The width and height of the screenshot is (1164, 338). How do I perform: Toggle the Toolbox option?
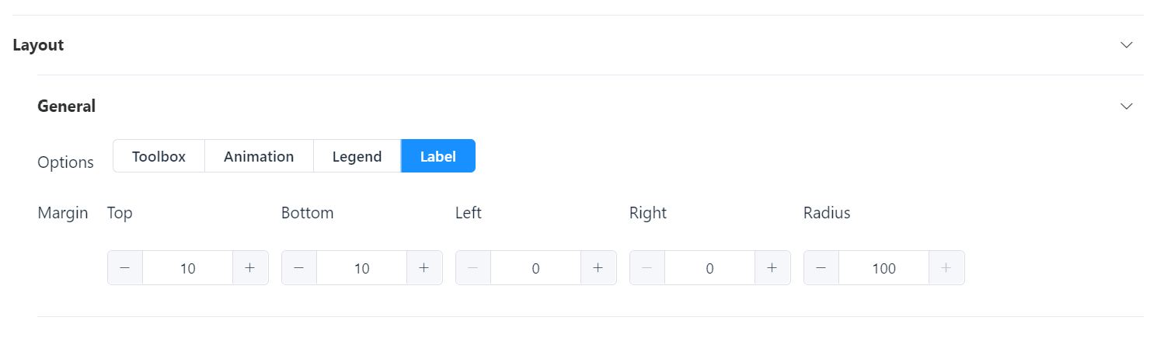tap(159, 156)
